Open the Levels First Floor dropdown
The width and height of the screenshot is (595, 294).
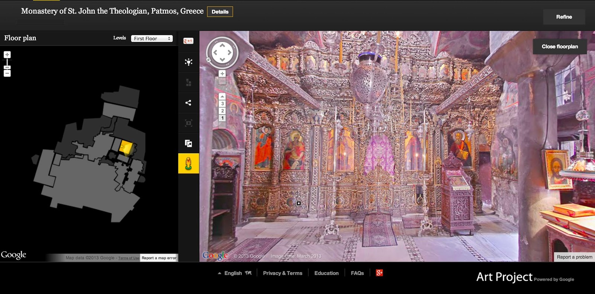pos(152,38)
